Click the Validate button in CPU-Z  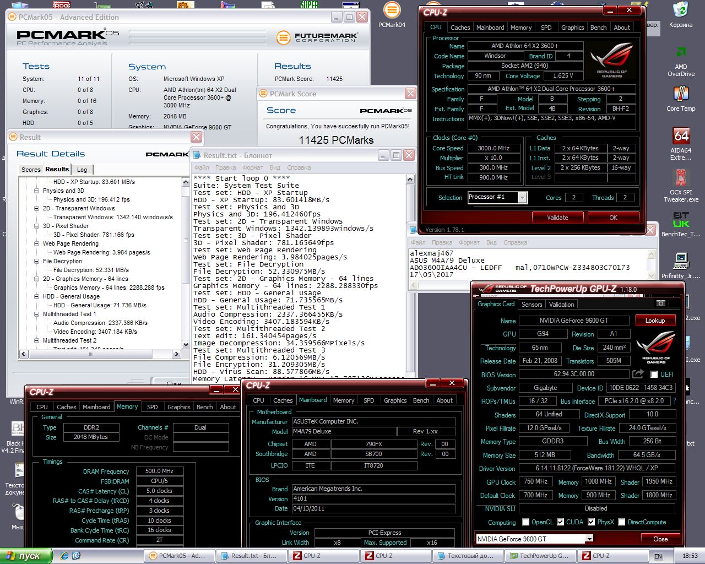pos(557,218)
